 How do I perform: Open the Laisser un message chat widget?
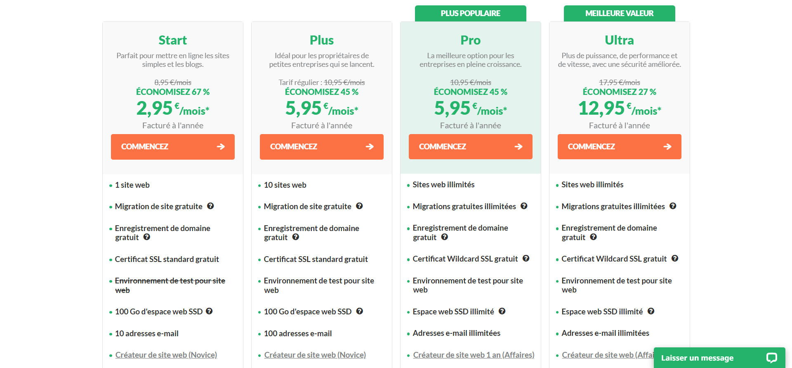(697, 358)
